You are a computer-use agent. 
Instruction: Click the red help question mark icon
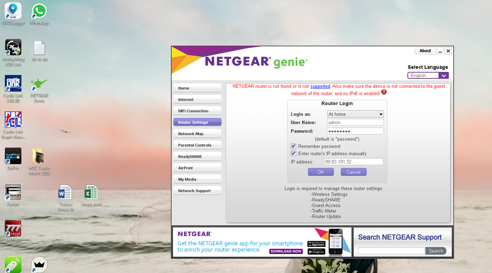pos(384,92)
